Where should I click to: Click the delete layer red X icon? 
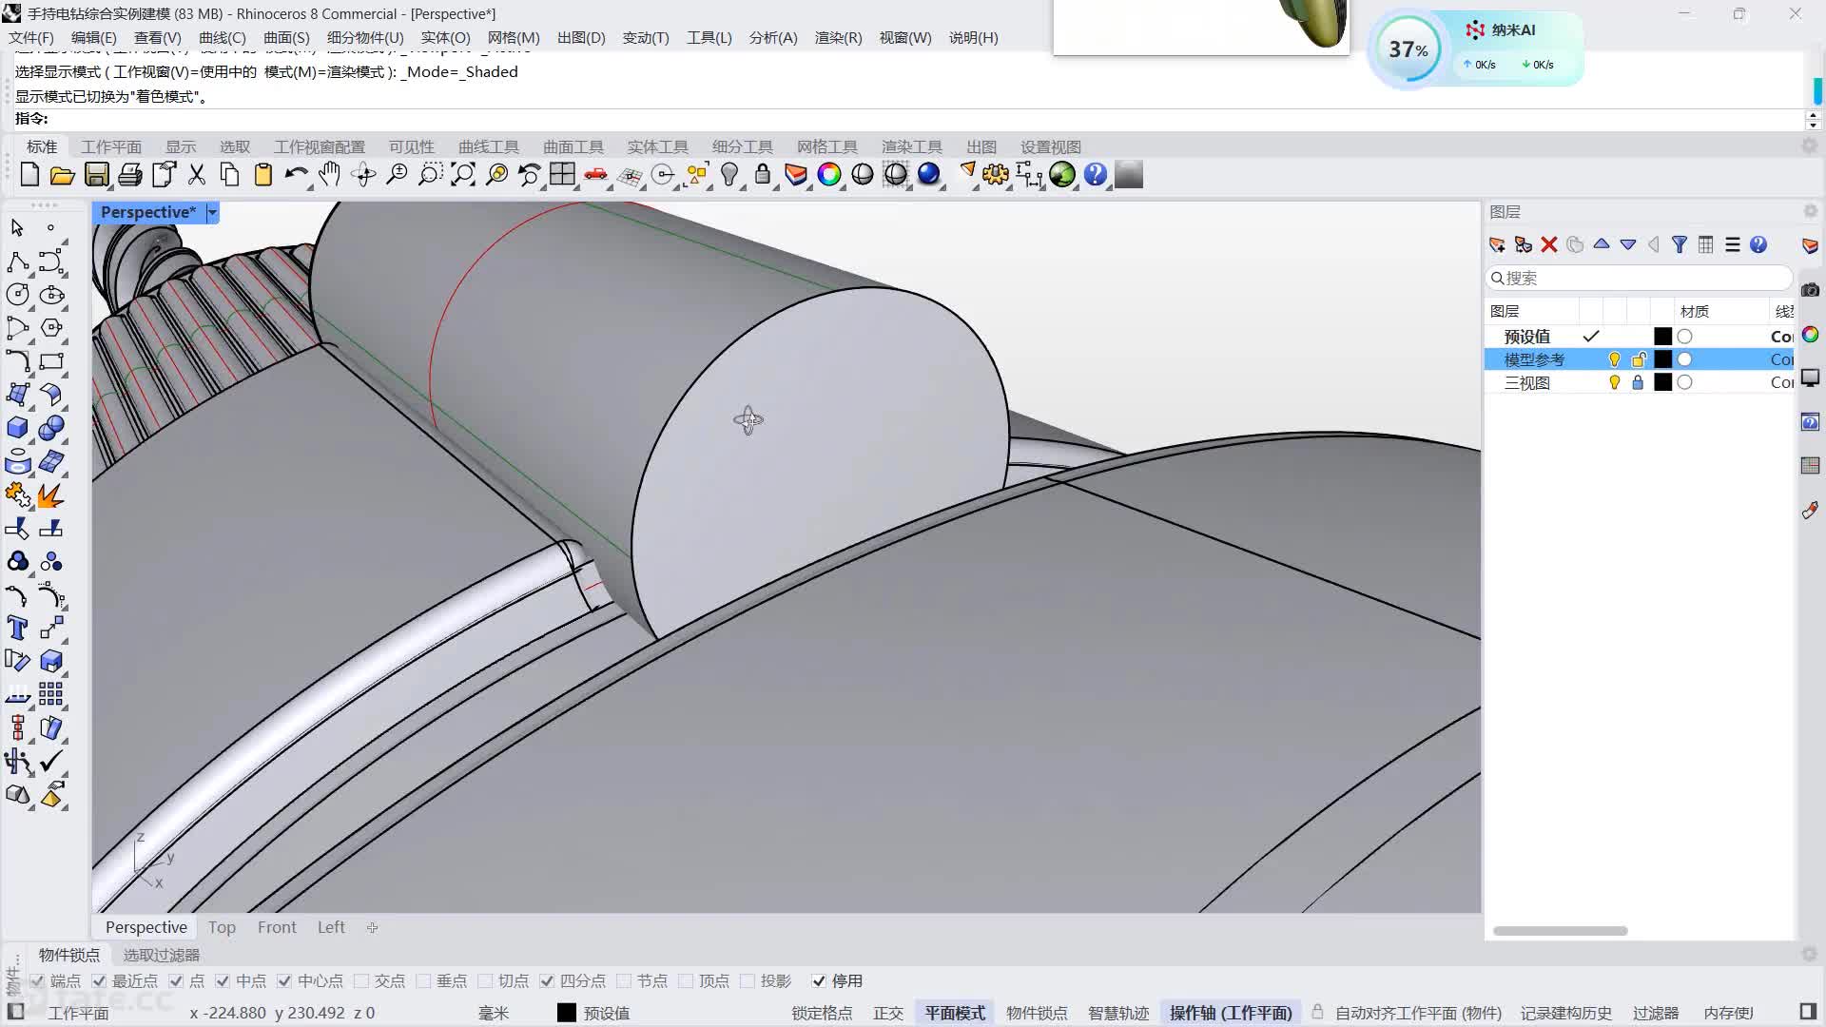[1548, 245]
